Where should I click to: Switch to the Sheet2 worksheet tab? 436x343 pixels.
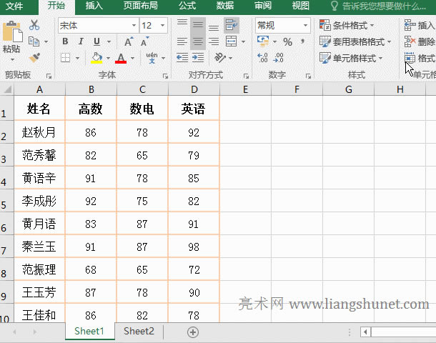(x=138, y=332)
